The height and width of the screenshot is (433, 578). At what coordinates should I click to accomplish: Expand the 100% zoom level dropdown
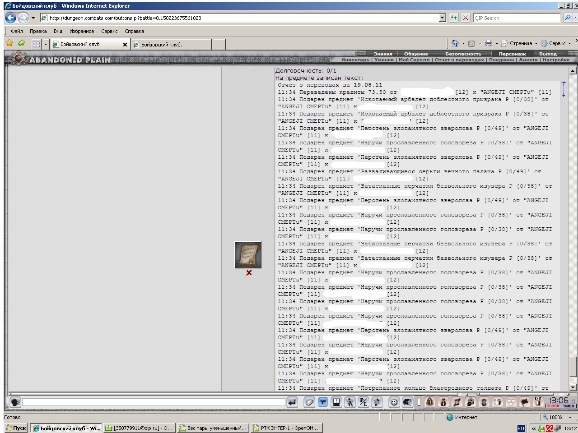click(570, 417)
